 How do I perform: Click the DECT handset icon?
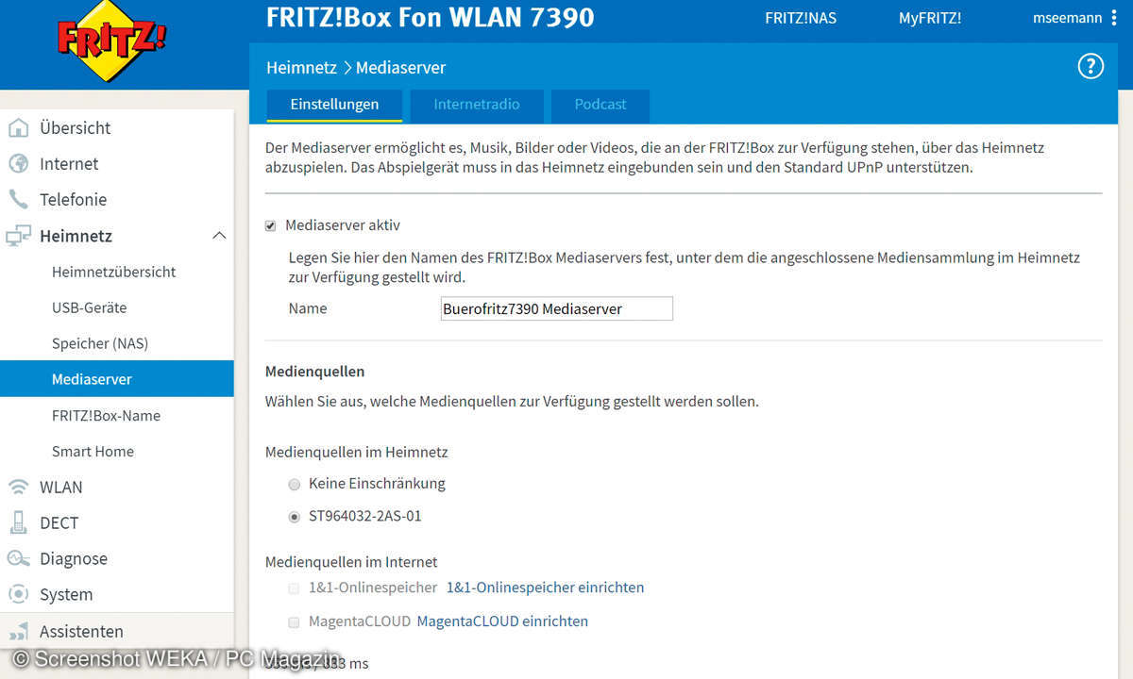pos(19,522)
